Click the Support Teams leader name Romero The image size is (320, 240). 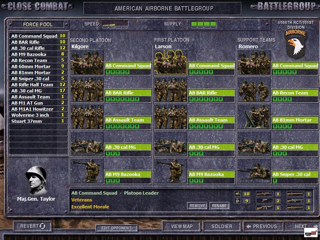pyautogui.click(x=248, y=47)
